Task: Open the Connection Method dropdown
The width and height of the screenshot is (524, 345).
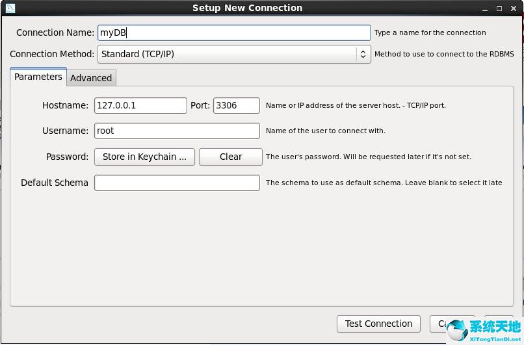Action: pos(234,54)
